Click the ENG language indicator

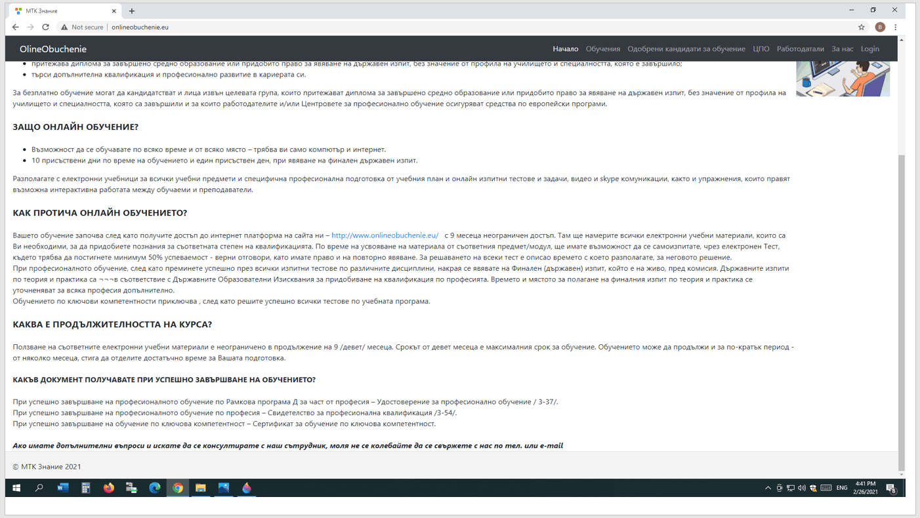pos(842,488)
